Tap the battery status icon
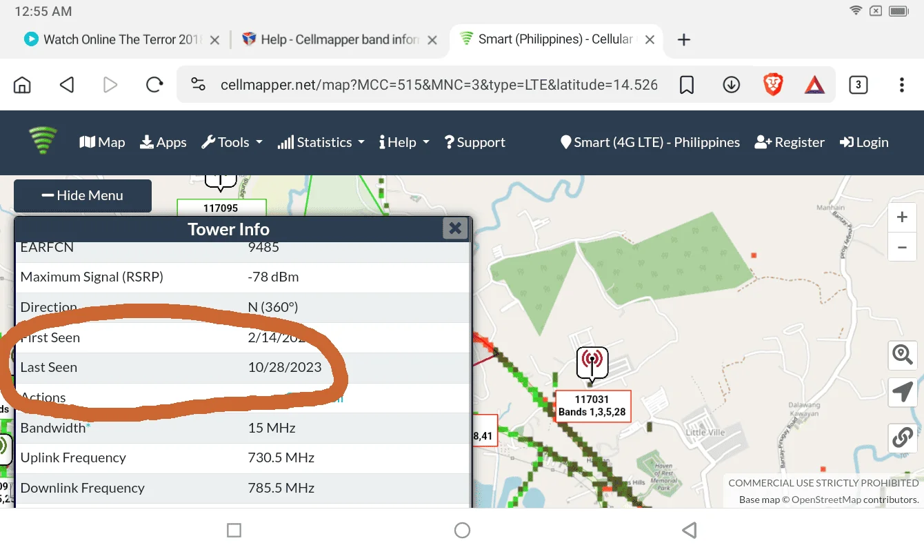 point(899,11)
